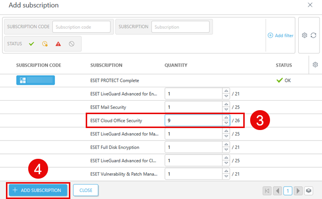This screenshot has width=322, height=199.
Task: Sort by Subscription Code column header
Action: tap(39, 65)
